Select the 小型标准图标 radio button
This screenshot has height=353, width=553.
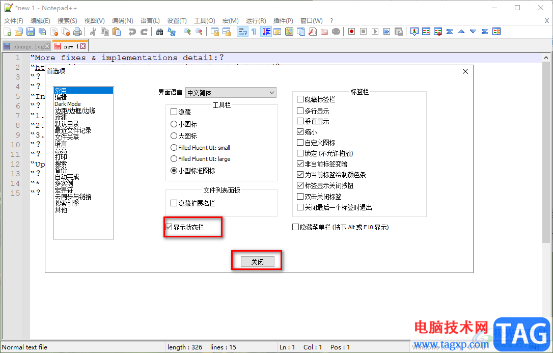click(x=174, y=170)
